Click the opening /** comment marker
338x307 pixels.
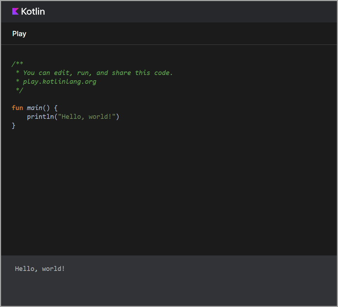click(18, 64)
